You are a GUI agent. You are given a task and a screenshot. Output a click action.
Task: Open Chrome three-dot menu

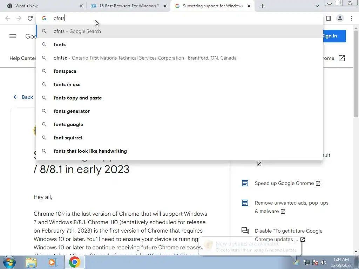pos(351,18)
